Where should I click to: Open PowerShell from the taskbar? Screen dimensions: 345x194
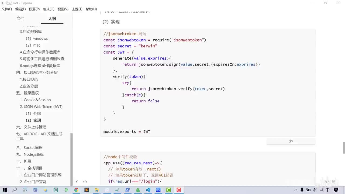coord(127,190)
